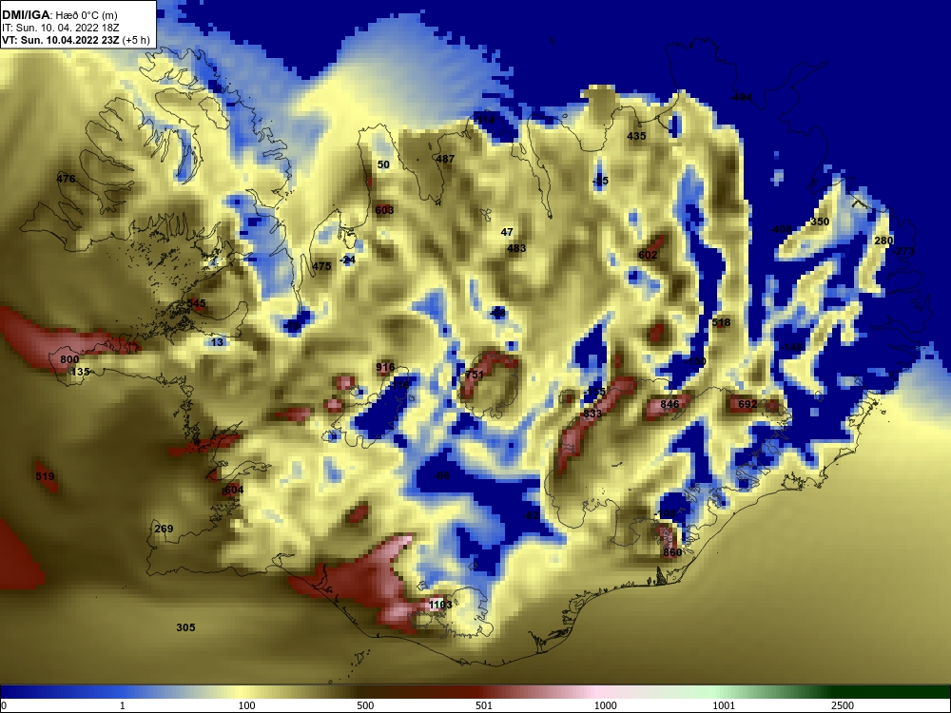The height and width of the screenshot is (713, 951).
Task: Click the map value '483'
Action: 516,248
